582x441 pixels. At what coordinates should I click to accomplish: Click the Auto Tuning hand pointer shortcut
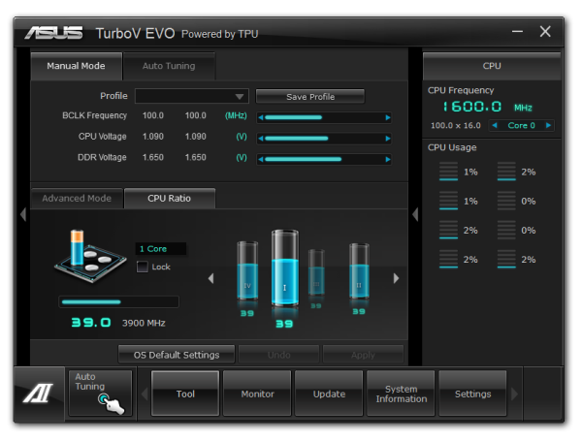pos(101,394)
